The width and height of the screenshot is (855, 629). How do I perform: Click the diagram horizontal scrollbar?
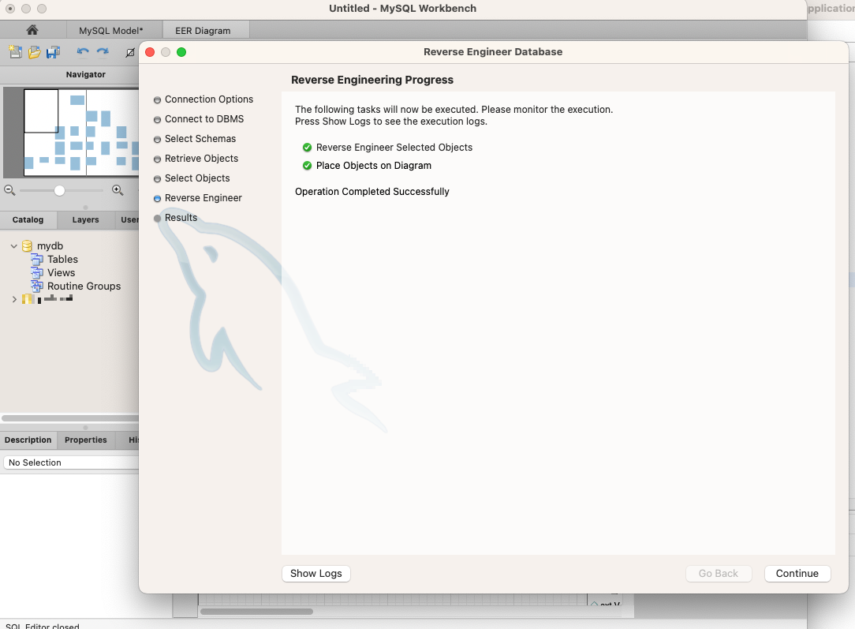pos(256,612)
